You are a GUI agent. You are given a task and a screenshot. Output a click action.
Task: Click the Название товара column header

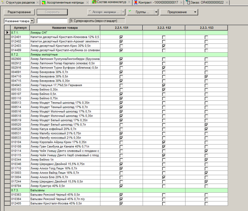click(65, 28)
